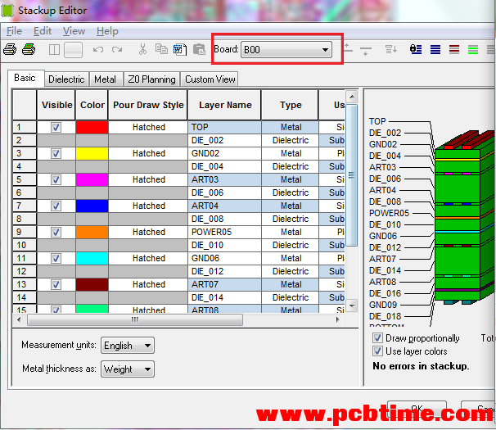This screenshot has height=430, width=496.
Task: Click the blank view button in toolbar
Action: [73, 50]
